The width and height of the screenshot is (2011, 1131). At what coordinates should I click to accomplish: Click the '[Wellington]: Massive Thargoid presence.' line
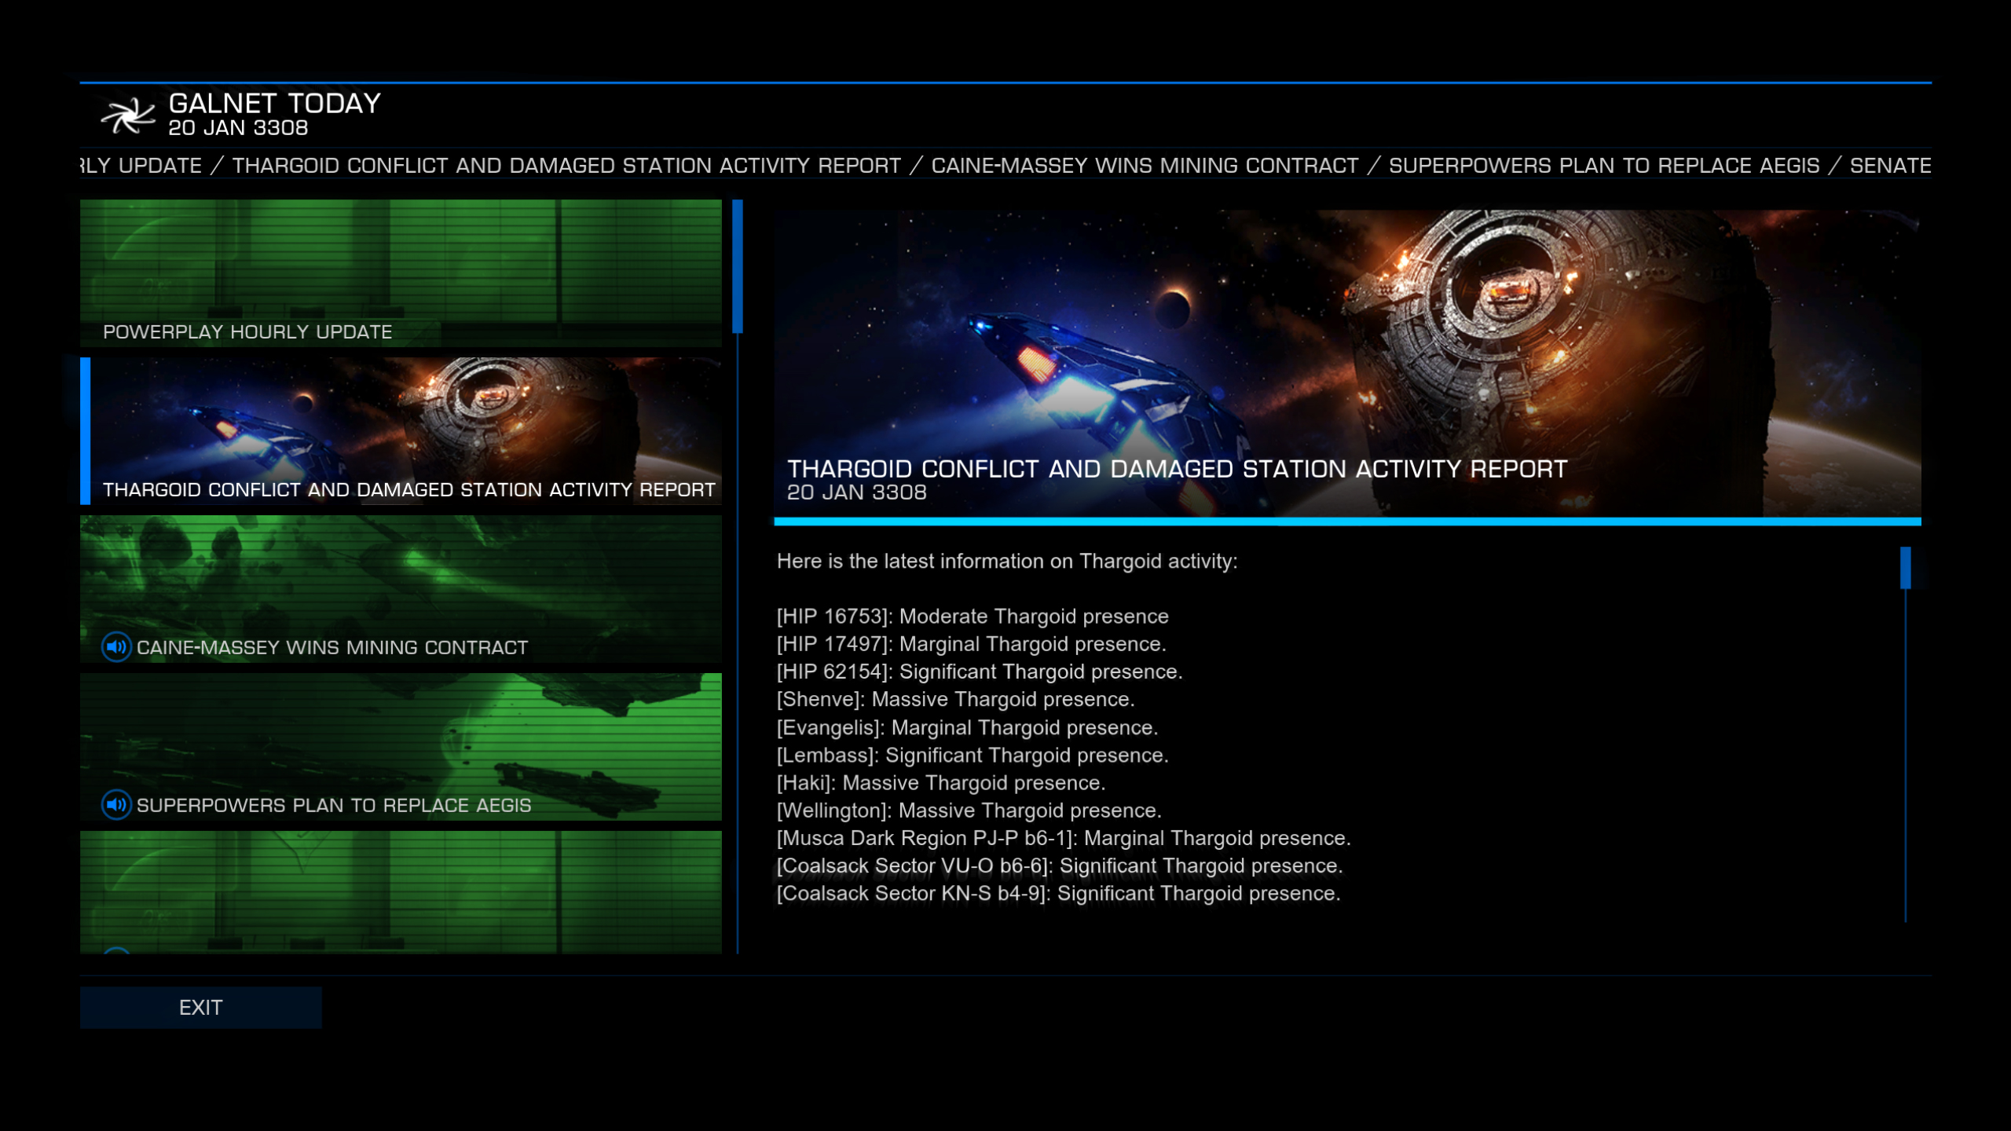[969, 811]
